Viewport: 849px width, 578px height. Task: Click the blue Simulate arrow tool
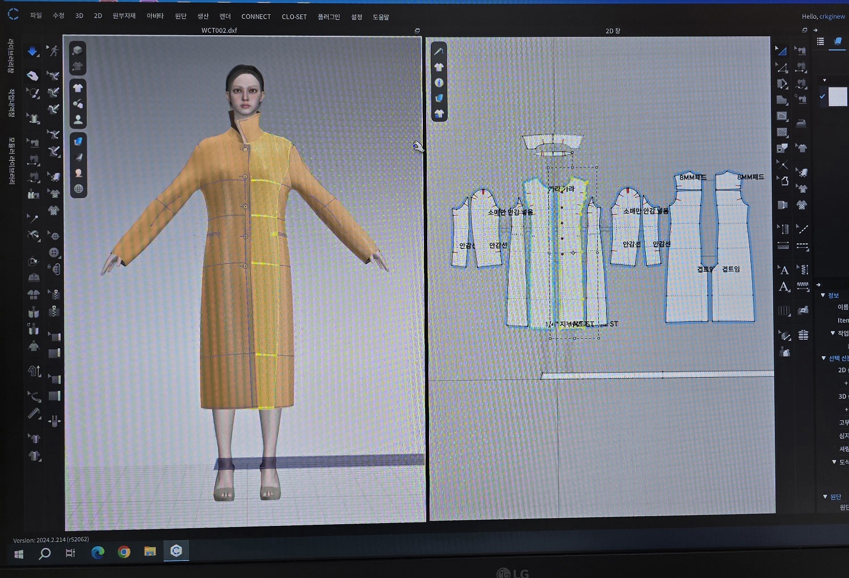pos(32,52)
